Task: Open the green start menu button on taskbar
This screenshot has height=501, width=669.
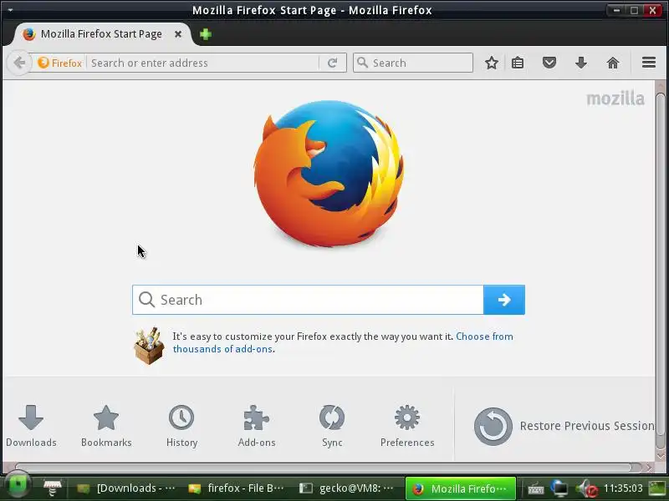Action: (18, 486)
